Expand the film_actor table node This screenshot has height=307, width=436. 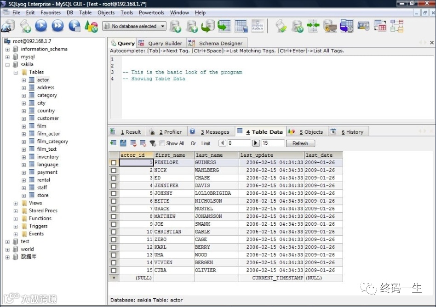point(23,134)
